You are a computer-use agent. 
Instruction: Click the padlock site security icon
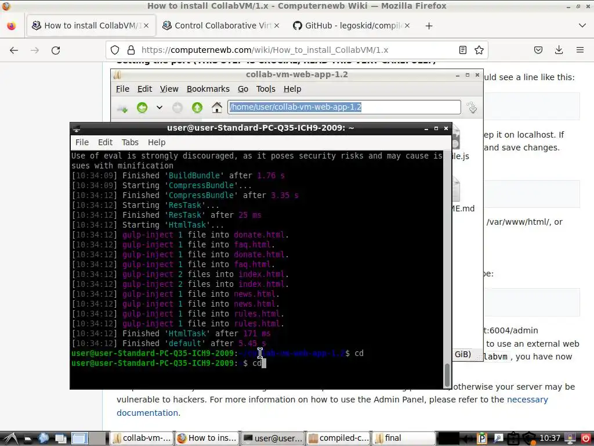131,50
